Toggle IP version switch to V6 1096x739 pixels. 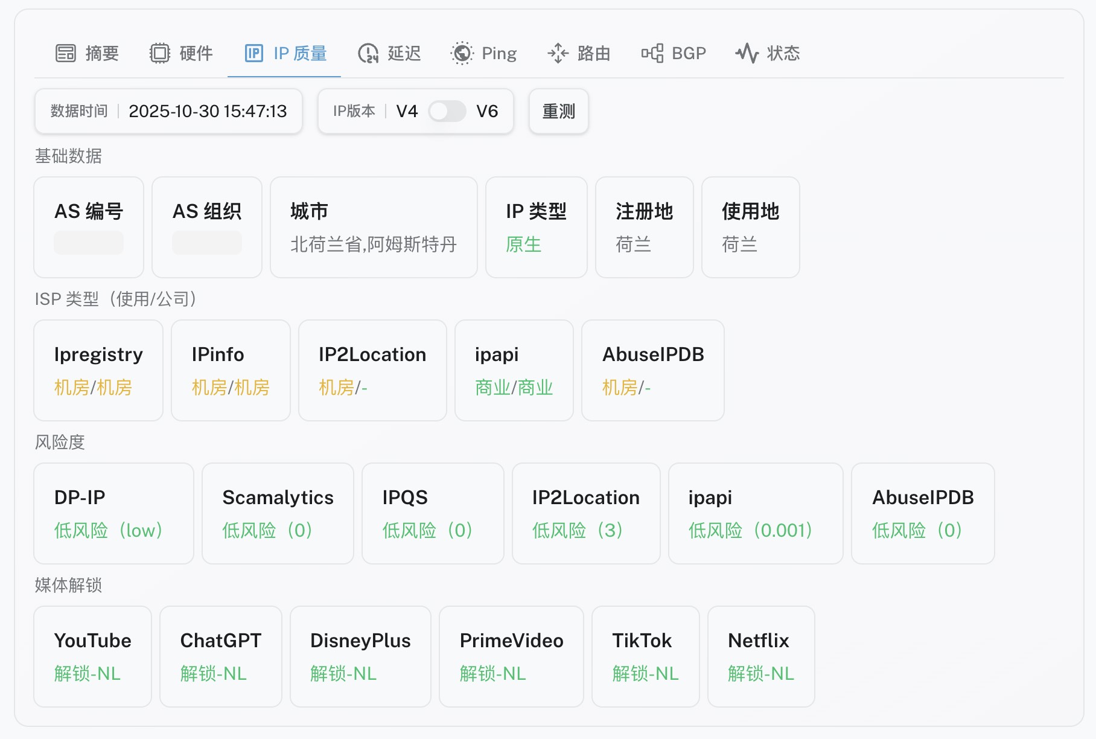pyautogui.click(x=447, y=111)
